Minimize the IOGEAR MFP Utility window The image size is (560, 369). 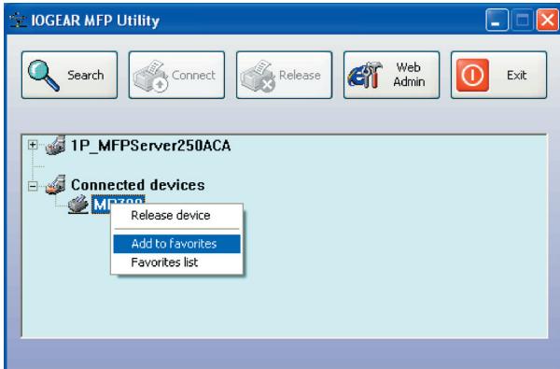[497, 20]
